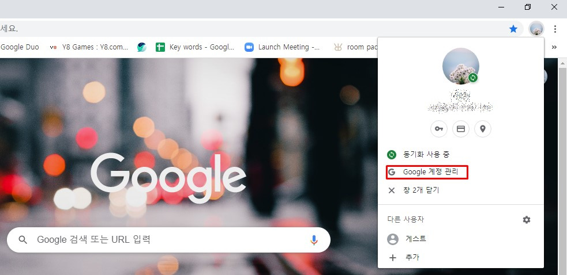Open the profile avatar button in toolbar

coord(536,29)
